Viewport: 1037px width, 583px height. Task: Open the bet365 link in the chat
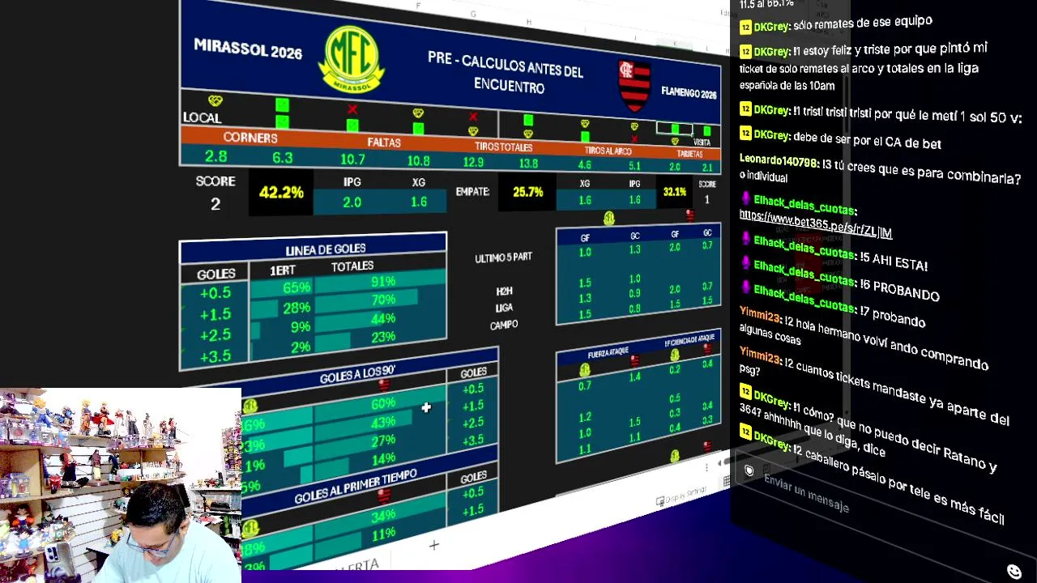pyautogui.click(x=816, y=224)
